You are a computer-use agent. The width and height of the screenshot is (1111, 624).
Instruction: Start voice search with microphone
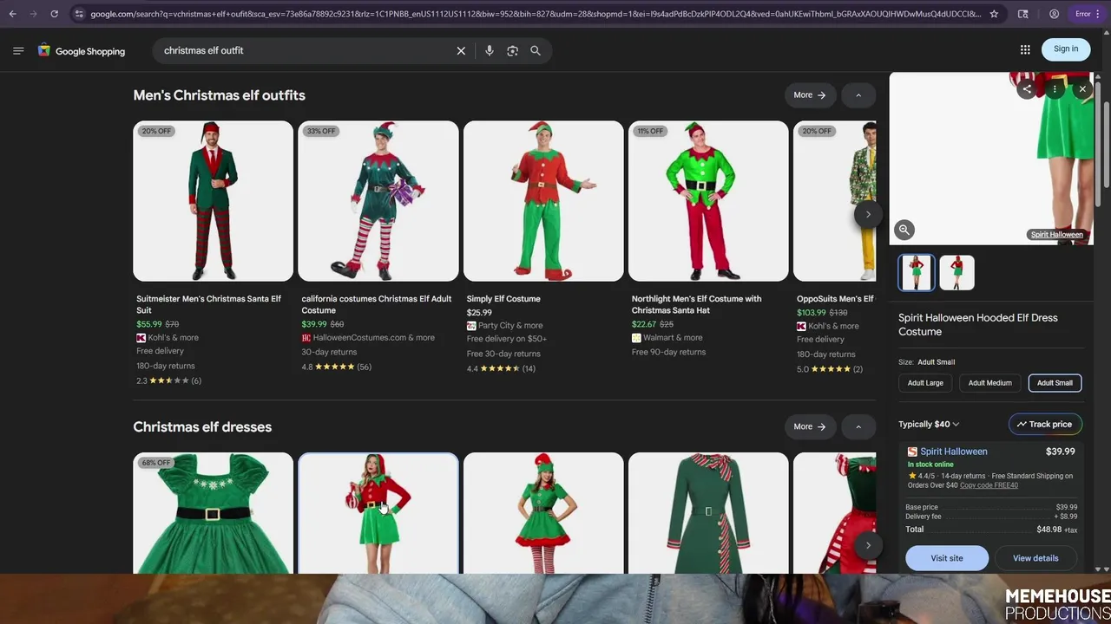pos(490,51)
